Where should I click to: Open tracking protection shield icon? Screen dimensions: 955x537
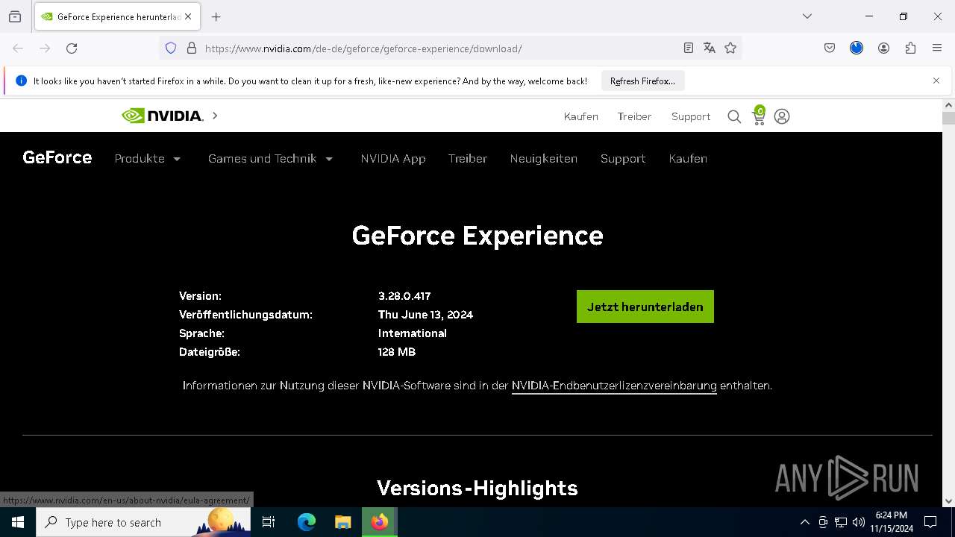click(x=171, y=48)
